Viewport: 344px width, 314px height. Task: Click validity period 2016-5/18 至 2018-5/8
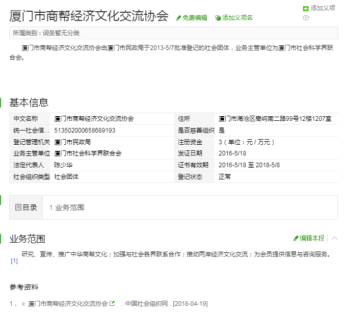click(249, 165)
